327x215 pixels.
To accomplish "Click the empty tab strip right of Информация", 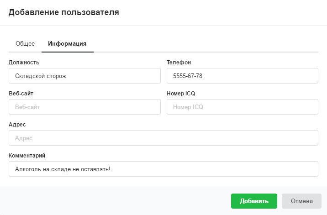I will click(x=206, y=44).
